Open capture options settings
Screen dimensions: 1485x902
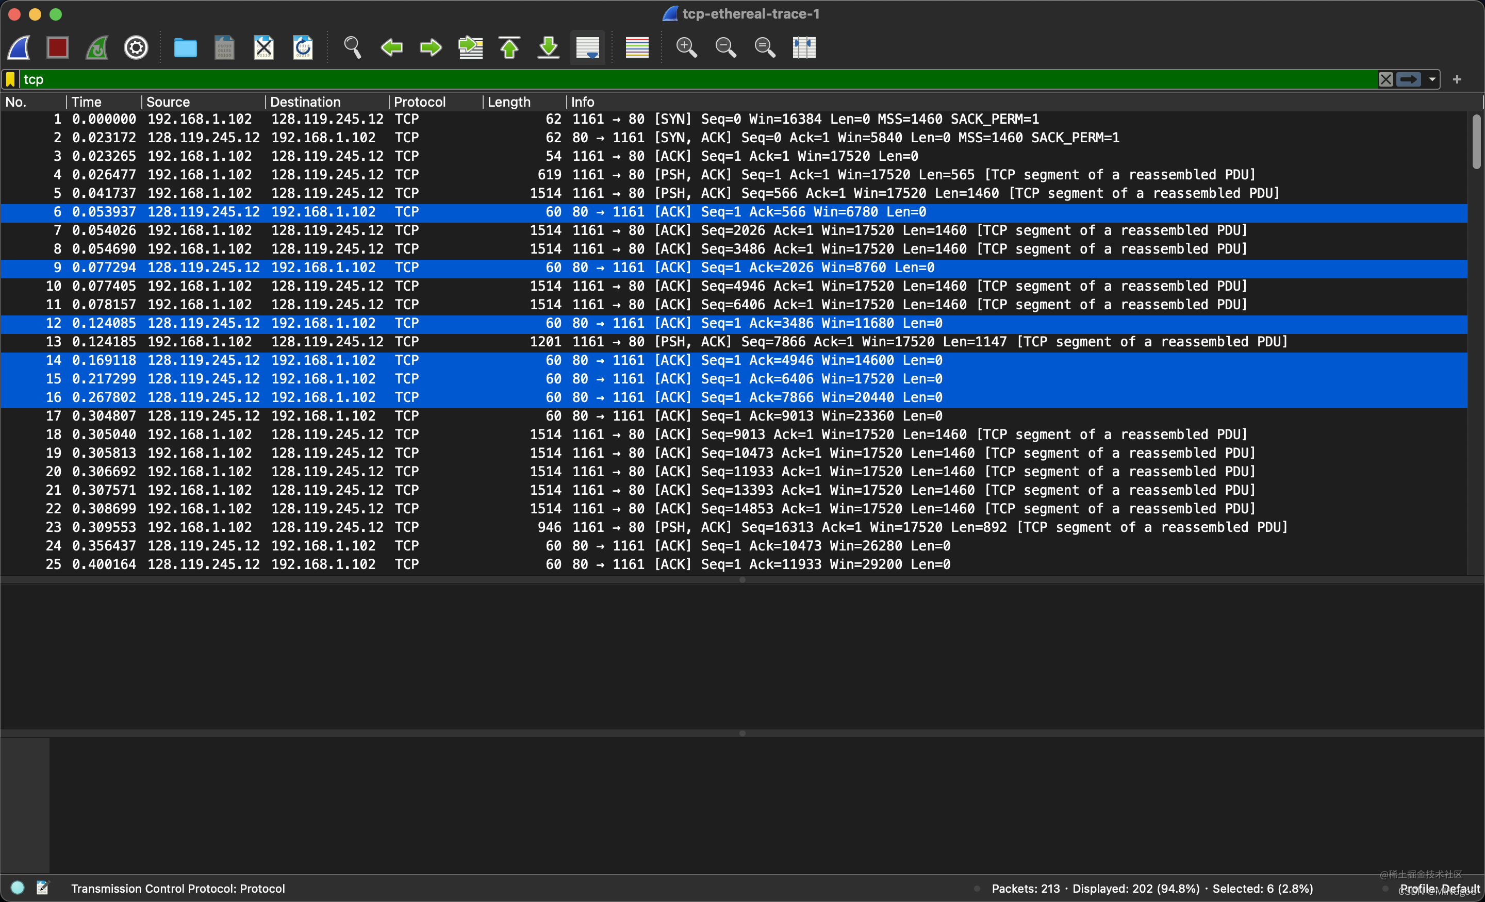136,47
